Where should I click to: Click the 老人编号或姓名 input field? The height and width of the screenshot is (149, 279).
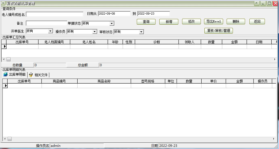click(x=55, y=14)
